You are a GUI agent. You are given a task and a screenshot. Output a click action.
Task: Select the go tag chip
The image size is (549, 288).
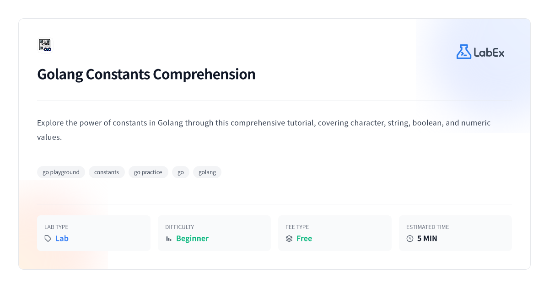(181, 172)
